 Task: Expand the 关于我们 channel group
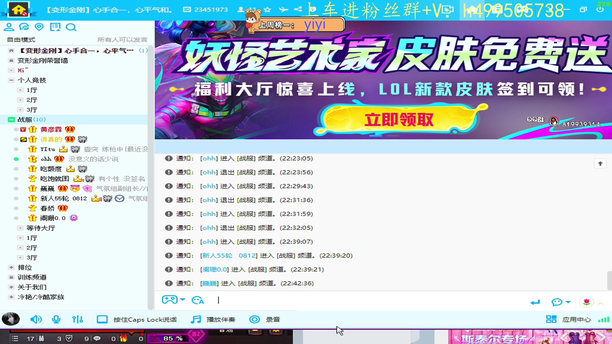point(11,287)
